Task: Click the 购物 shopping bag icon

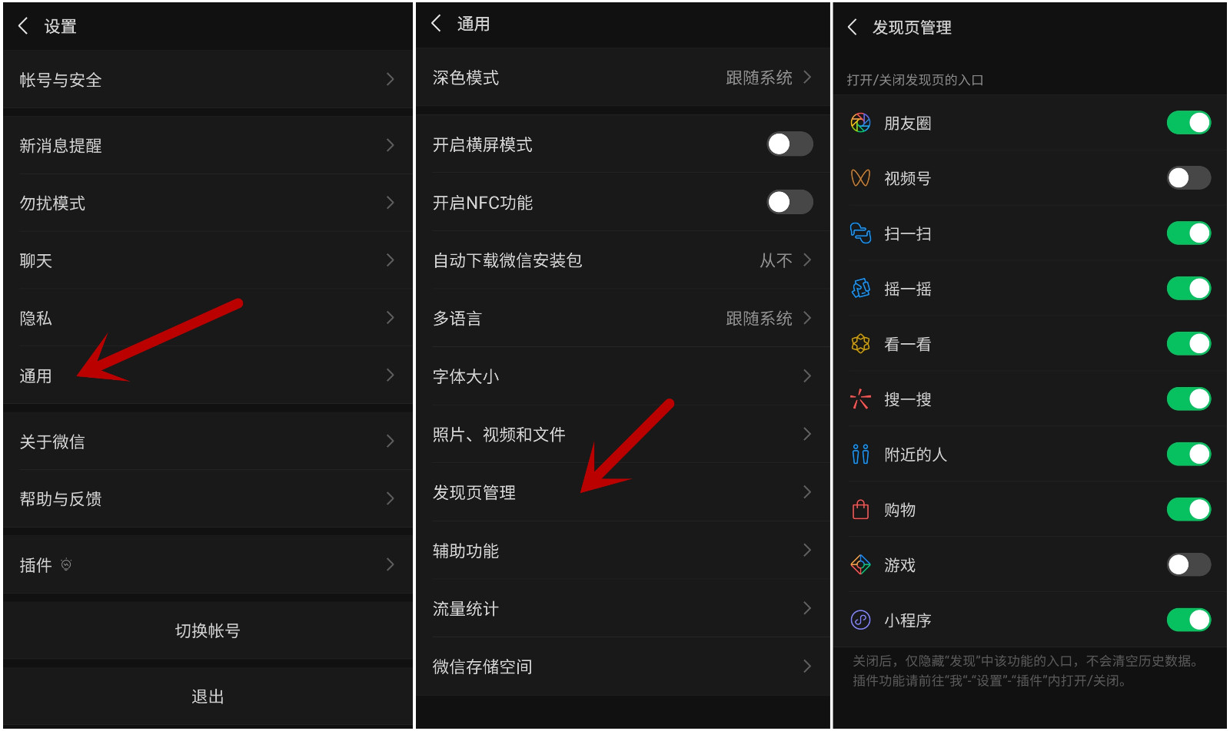Action: point(860,510)
